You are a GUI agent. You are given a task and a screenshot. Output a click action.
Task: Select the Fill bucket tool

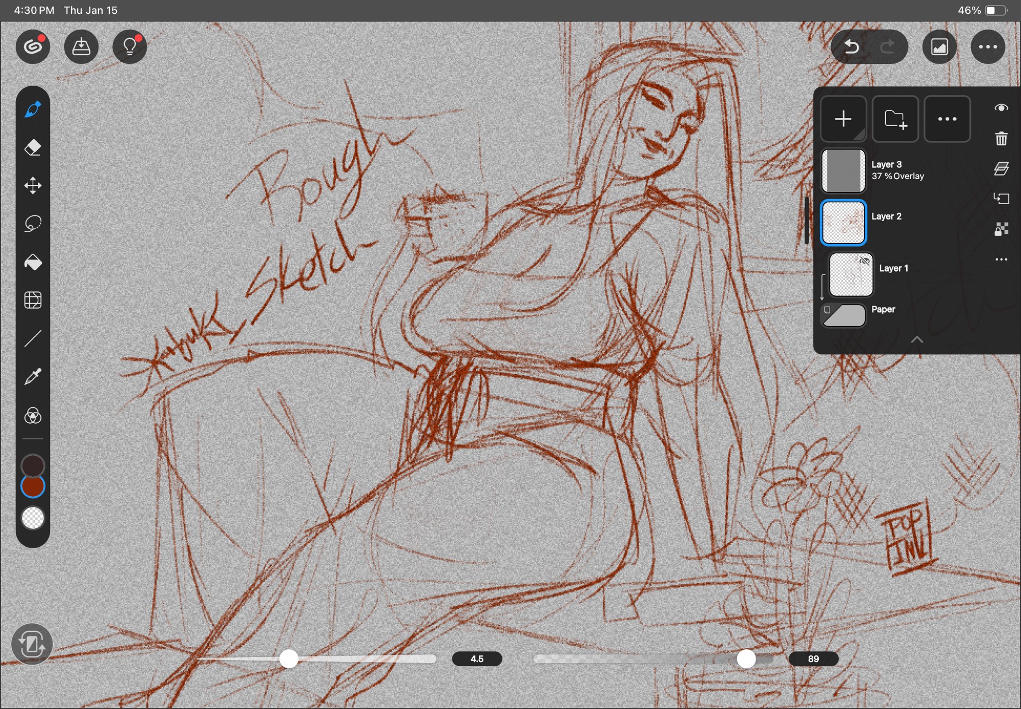pyautogui.click(x=33, y=262)
